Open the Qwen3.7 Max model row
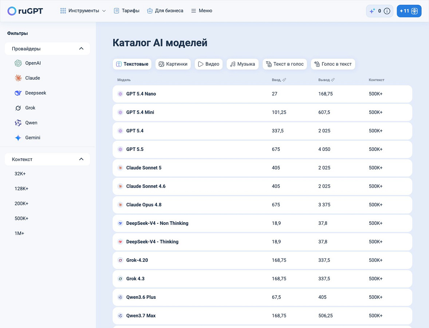The image size is (429, 328). (x=262, y=316)
